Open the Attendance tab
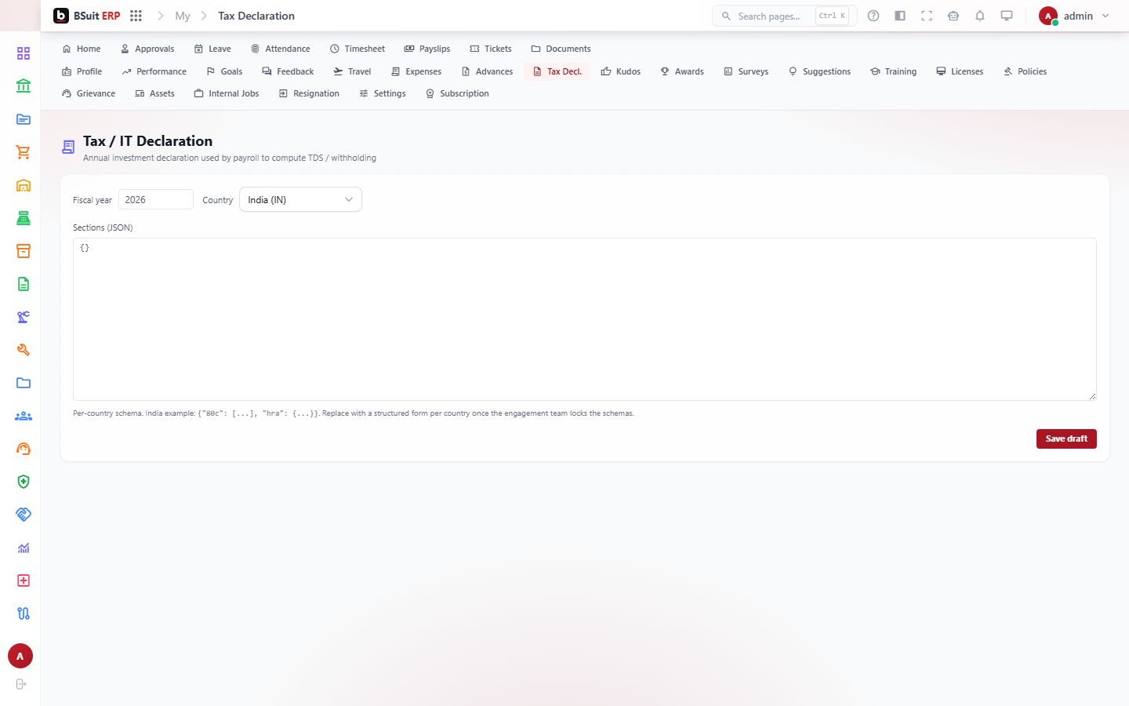Screen dimensions: 1129x706 280,49
